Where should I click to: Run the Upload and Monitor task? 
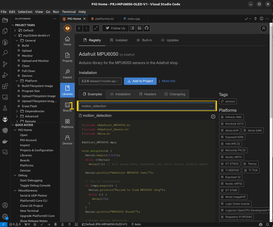point(35,61)
